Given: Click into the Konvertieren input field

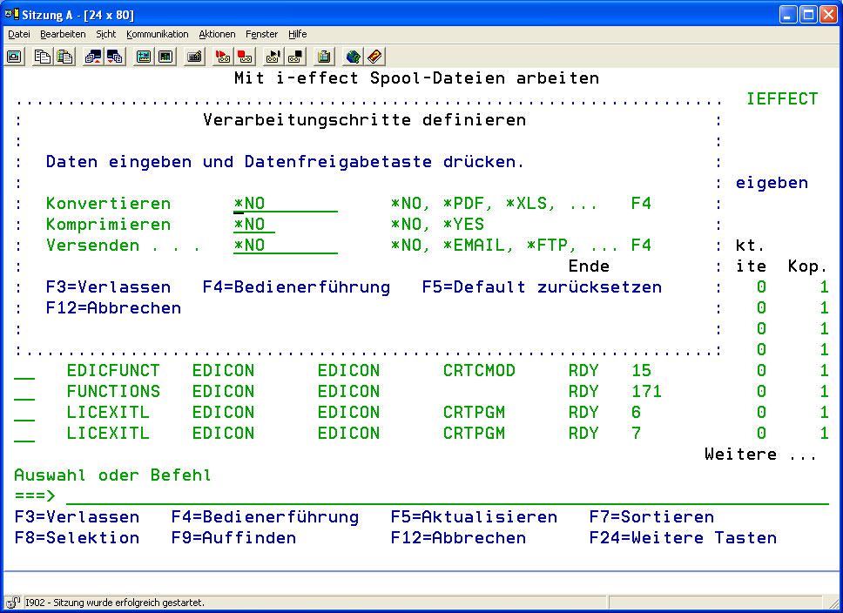Looking at the screenshot, I should pos(285,204).
